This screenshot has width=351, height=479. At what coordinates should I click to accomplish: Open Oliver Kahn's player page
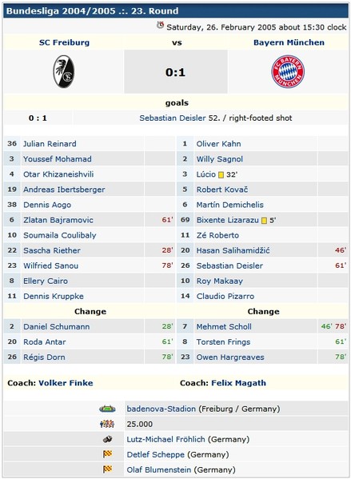pos(218,144)
